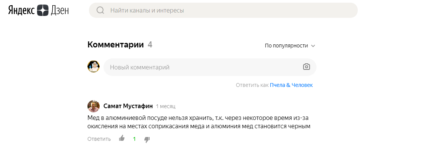The height and width of the screenshot is (148, 436).
Task: Click the Комментарии heading
Action: pyautogui.click(x=116, y=44)
